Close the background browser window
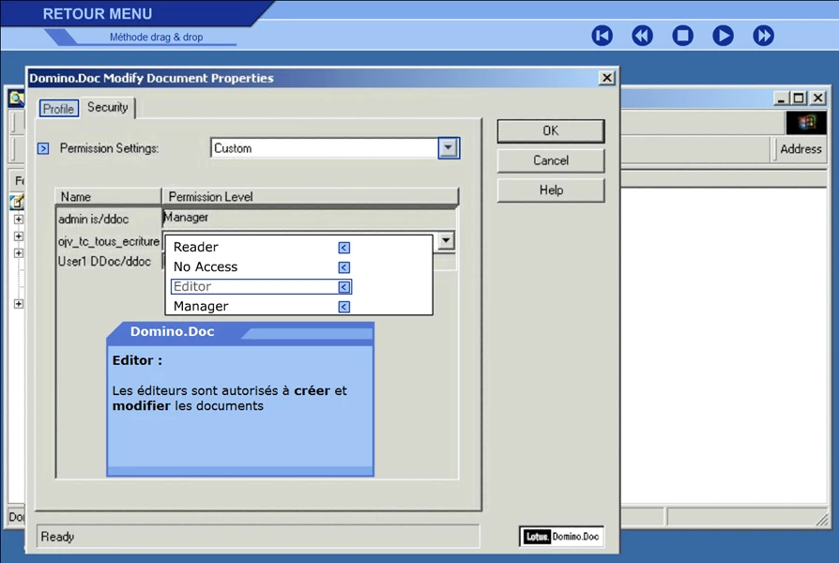This screenshot has width=839, height=563. pyautogui.click(x=818, y=99)
